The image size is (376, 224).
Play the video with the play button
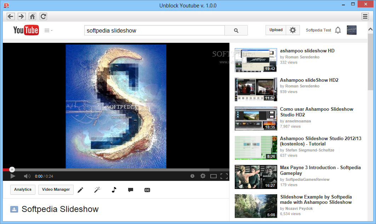point(13,176)
